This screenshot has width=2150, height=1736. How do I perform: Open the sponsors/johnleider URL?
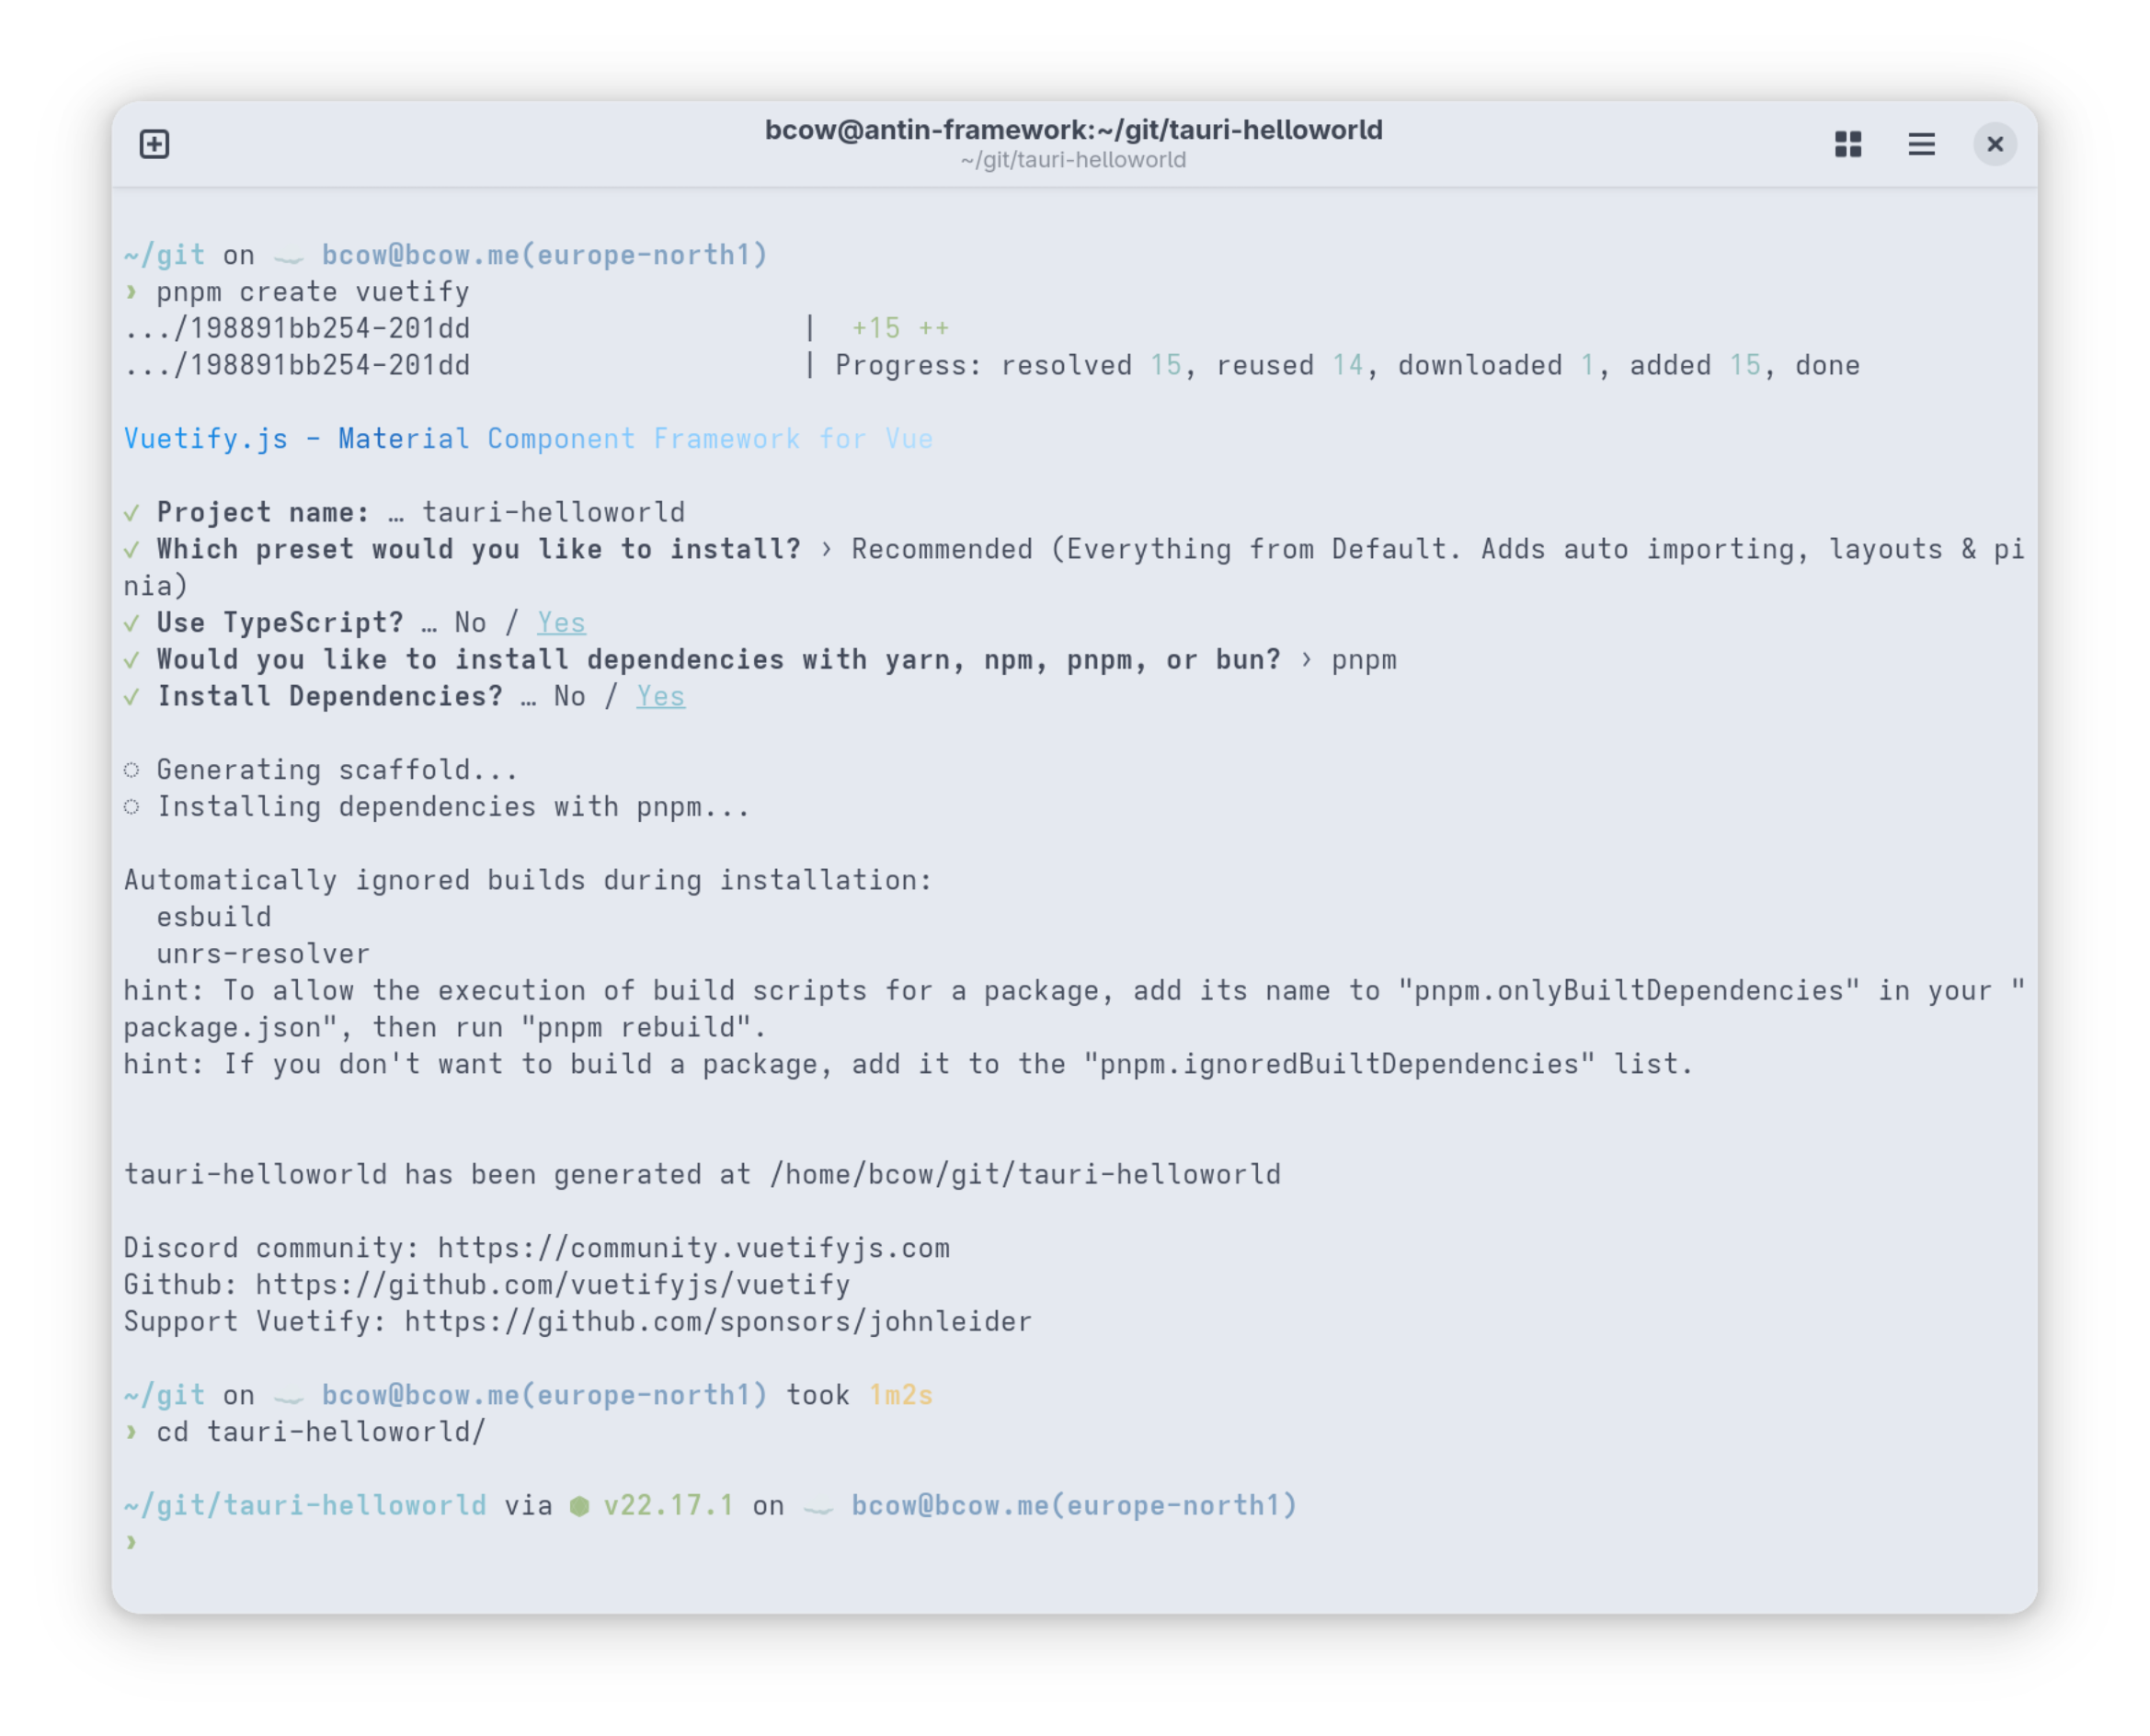(x=718, y=1322)
